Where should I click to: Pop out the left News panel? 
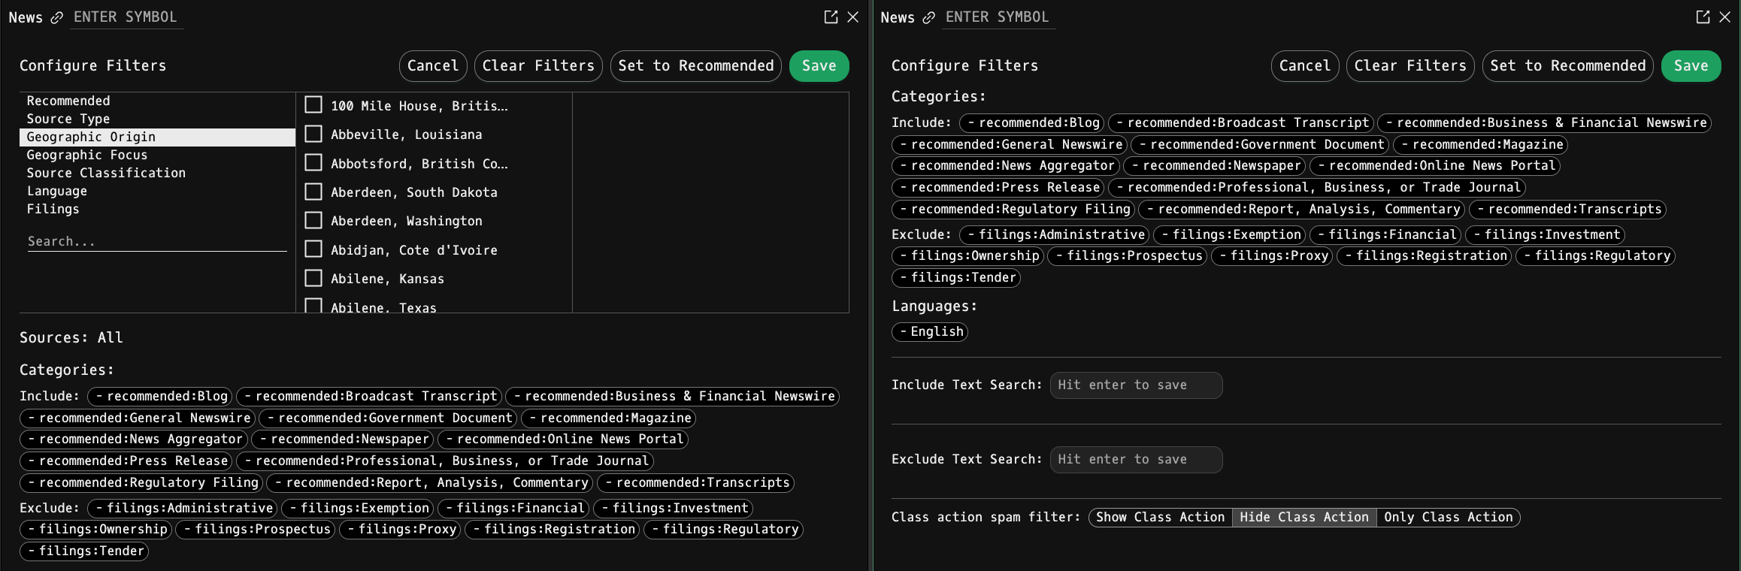pos(831,17)
